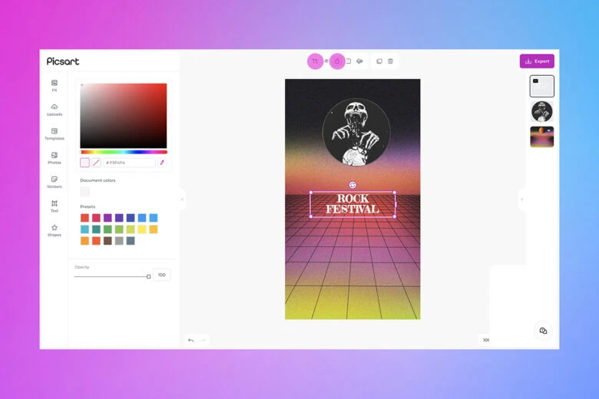Click the undo arrow
Viewport: 599px width, 399px height.
(x=191, y=340)
